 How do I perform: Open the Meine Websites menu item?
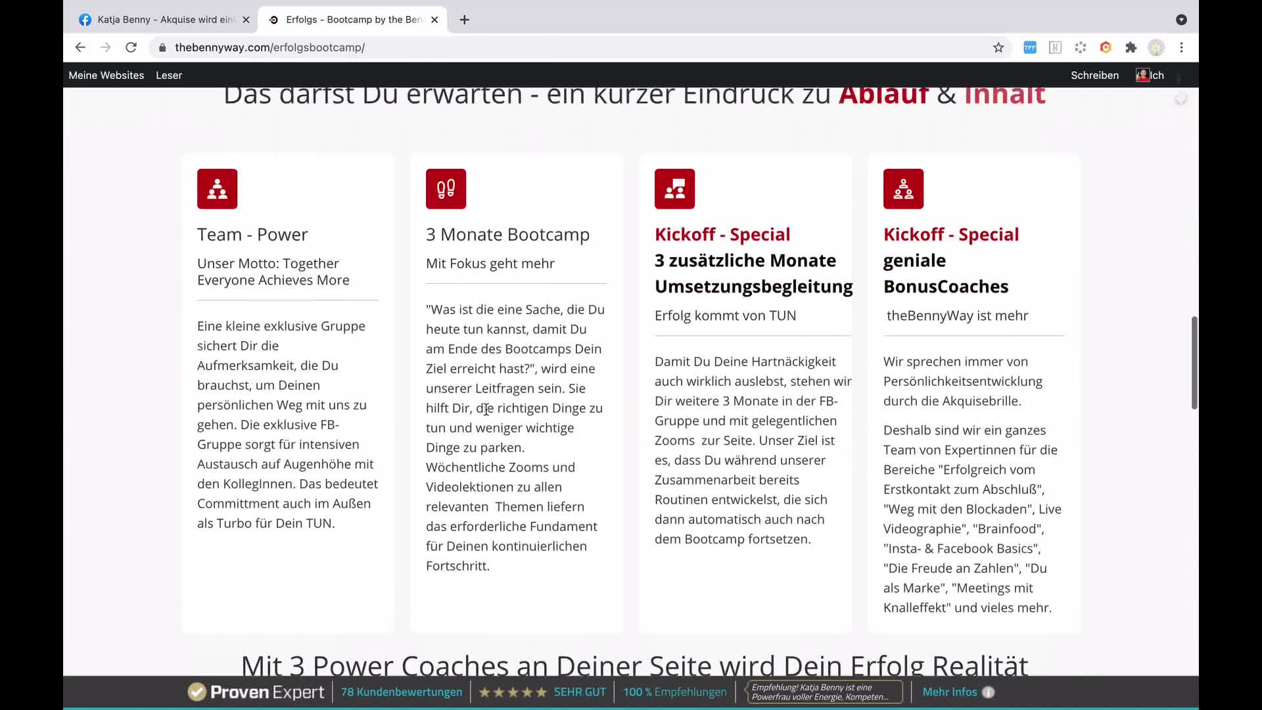(106, 75)
